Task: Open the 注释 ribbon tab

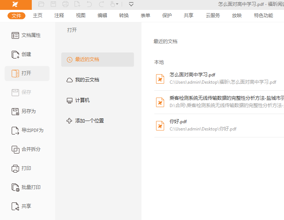Action: click(x=59, y=15)
